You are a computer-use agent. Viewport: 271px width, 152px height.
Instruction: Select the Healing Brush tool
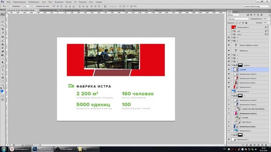coord(3,37)
